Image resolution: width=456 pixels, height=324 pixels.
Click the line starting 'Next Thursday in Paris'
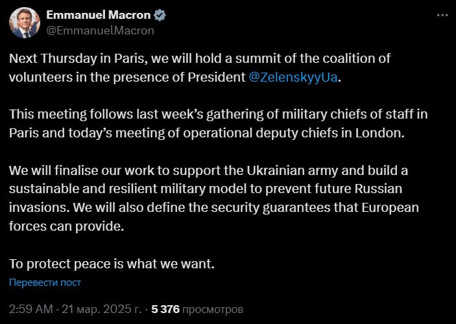(200, 59)
